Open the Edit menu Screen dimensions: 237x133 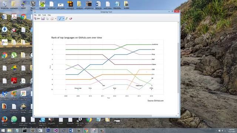(x=39, y=15)
